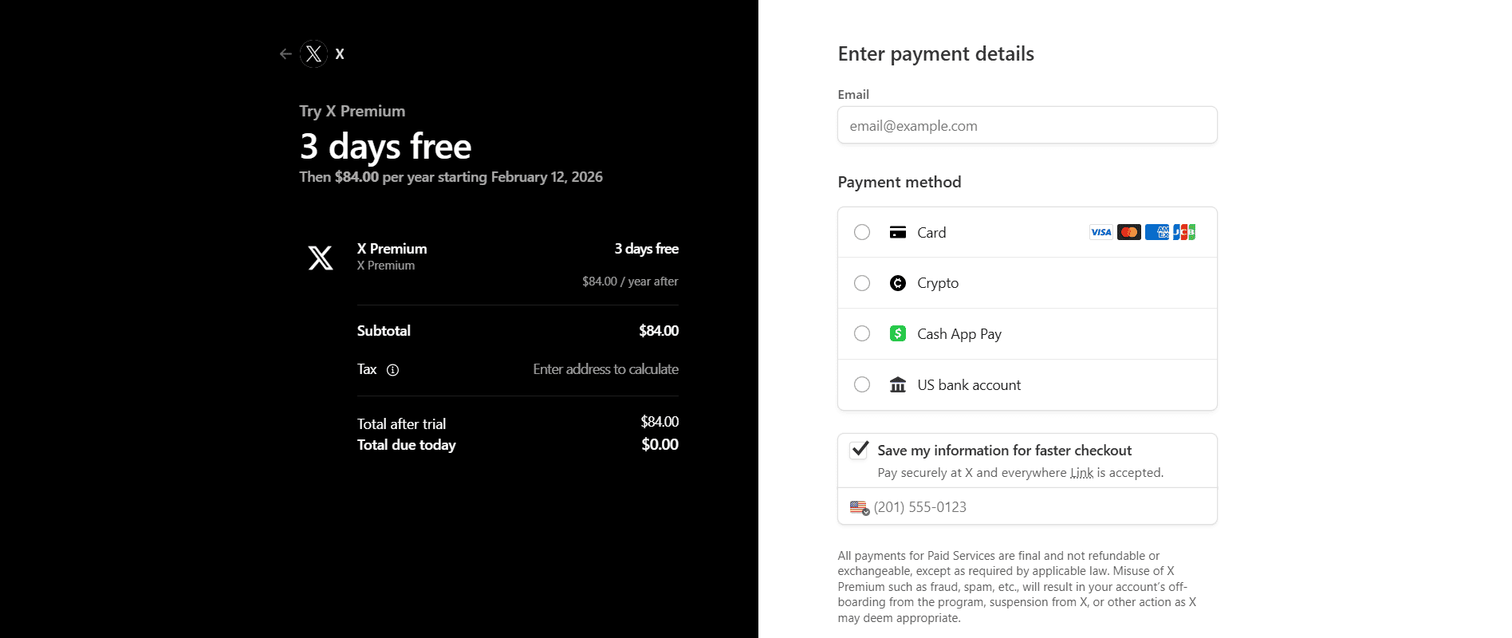Focus the phone number field
Screen dimensions: 1512x638
click(1027, 506)
